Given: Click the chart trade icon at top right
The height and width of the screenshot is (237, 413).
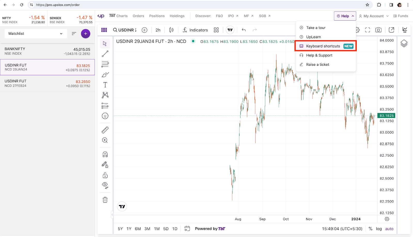Looking at the screenshot, I should (405, 30).
